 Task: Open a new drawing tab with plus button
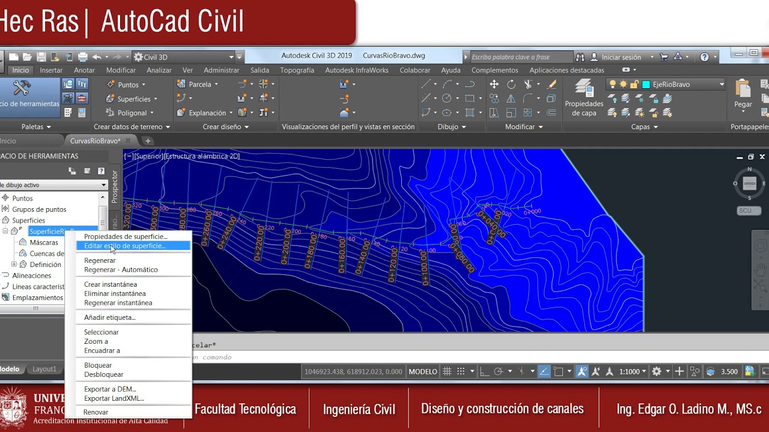pos(148,141)
